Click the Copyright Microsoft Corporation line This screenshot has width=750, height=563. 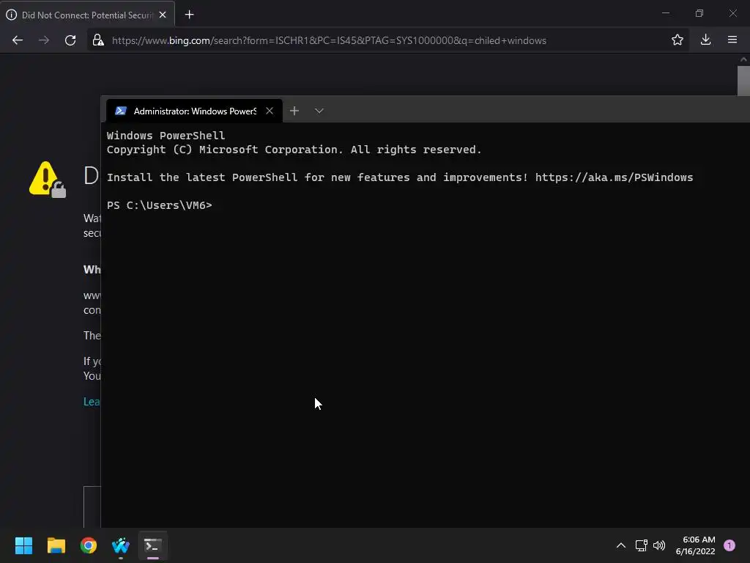(x=294, y=150)
